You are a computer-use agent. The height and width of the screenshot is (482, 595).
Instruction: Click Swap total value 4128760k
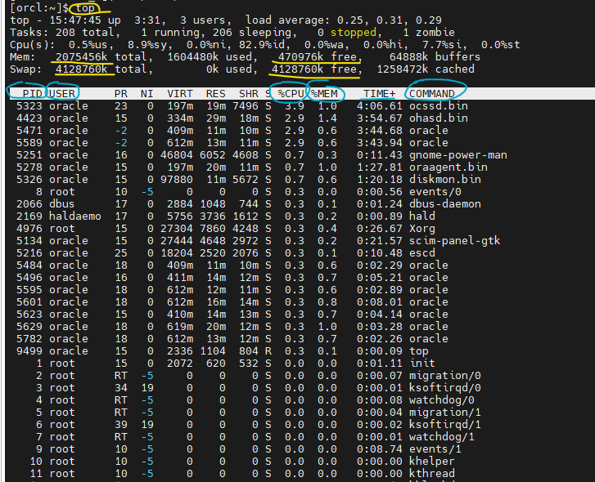(81, 69)
